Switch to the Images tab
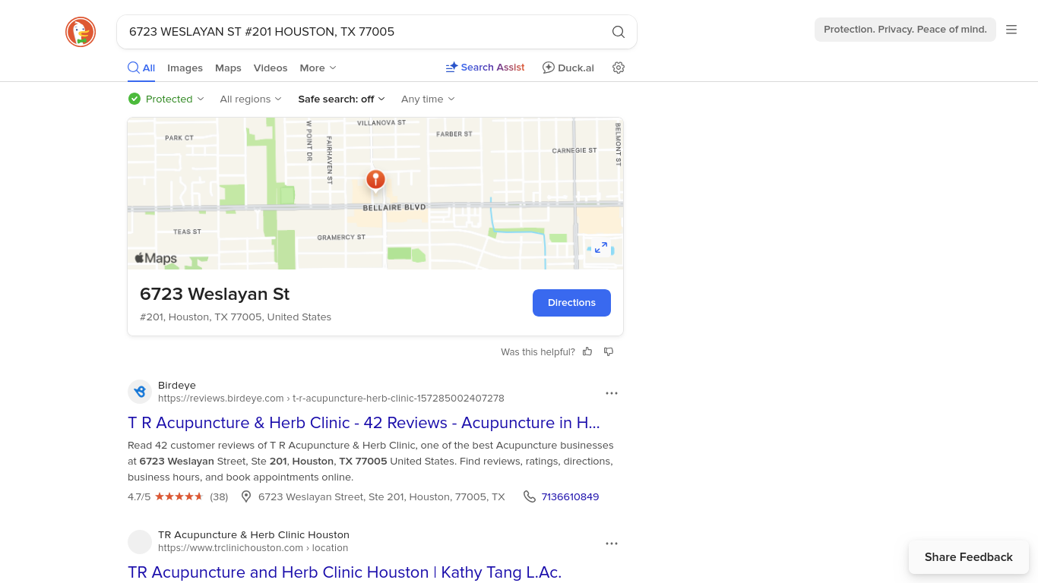 185,68
